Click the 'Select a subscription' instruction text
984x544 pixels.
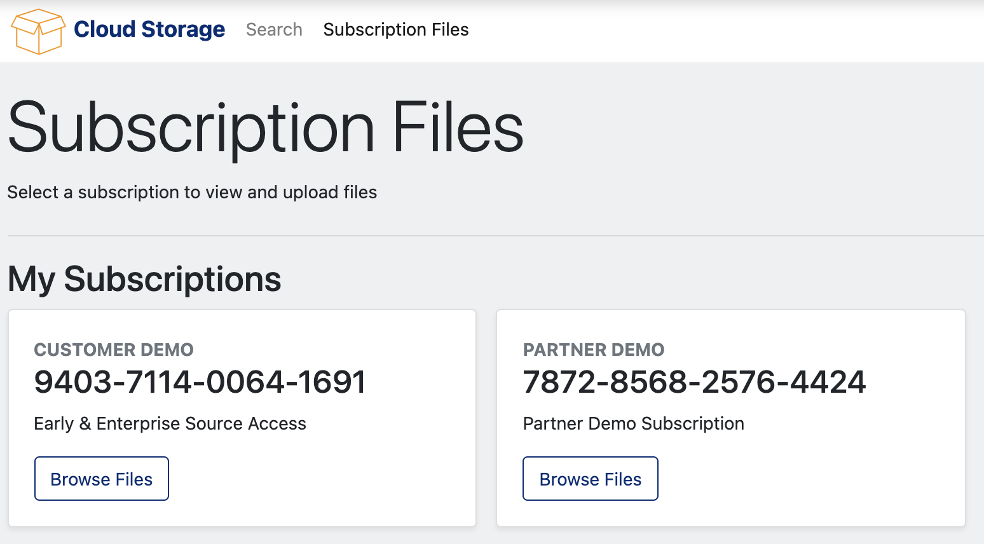click(x=192, y=192)
